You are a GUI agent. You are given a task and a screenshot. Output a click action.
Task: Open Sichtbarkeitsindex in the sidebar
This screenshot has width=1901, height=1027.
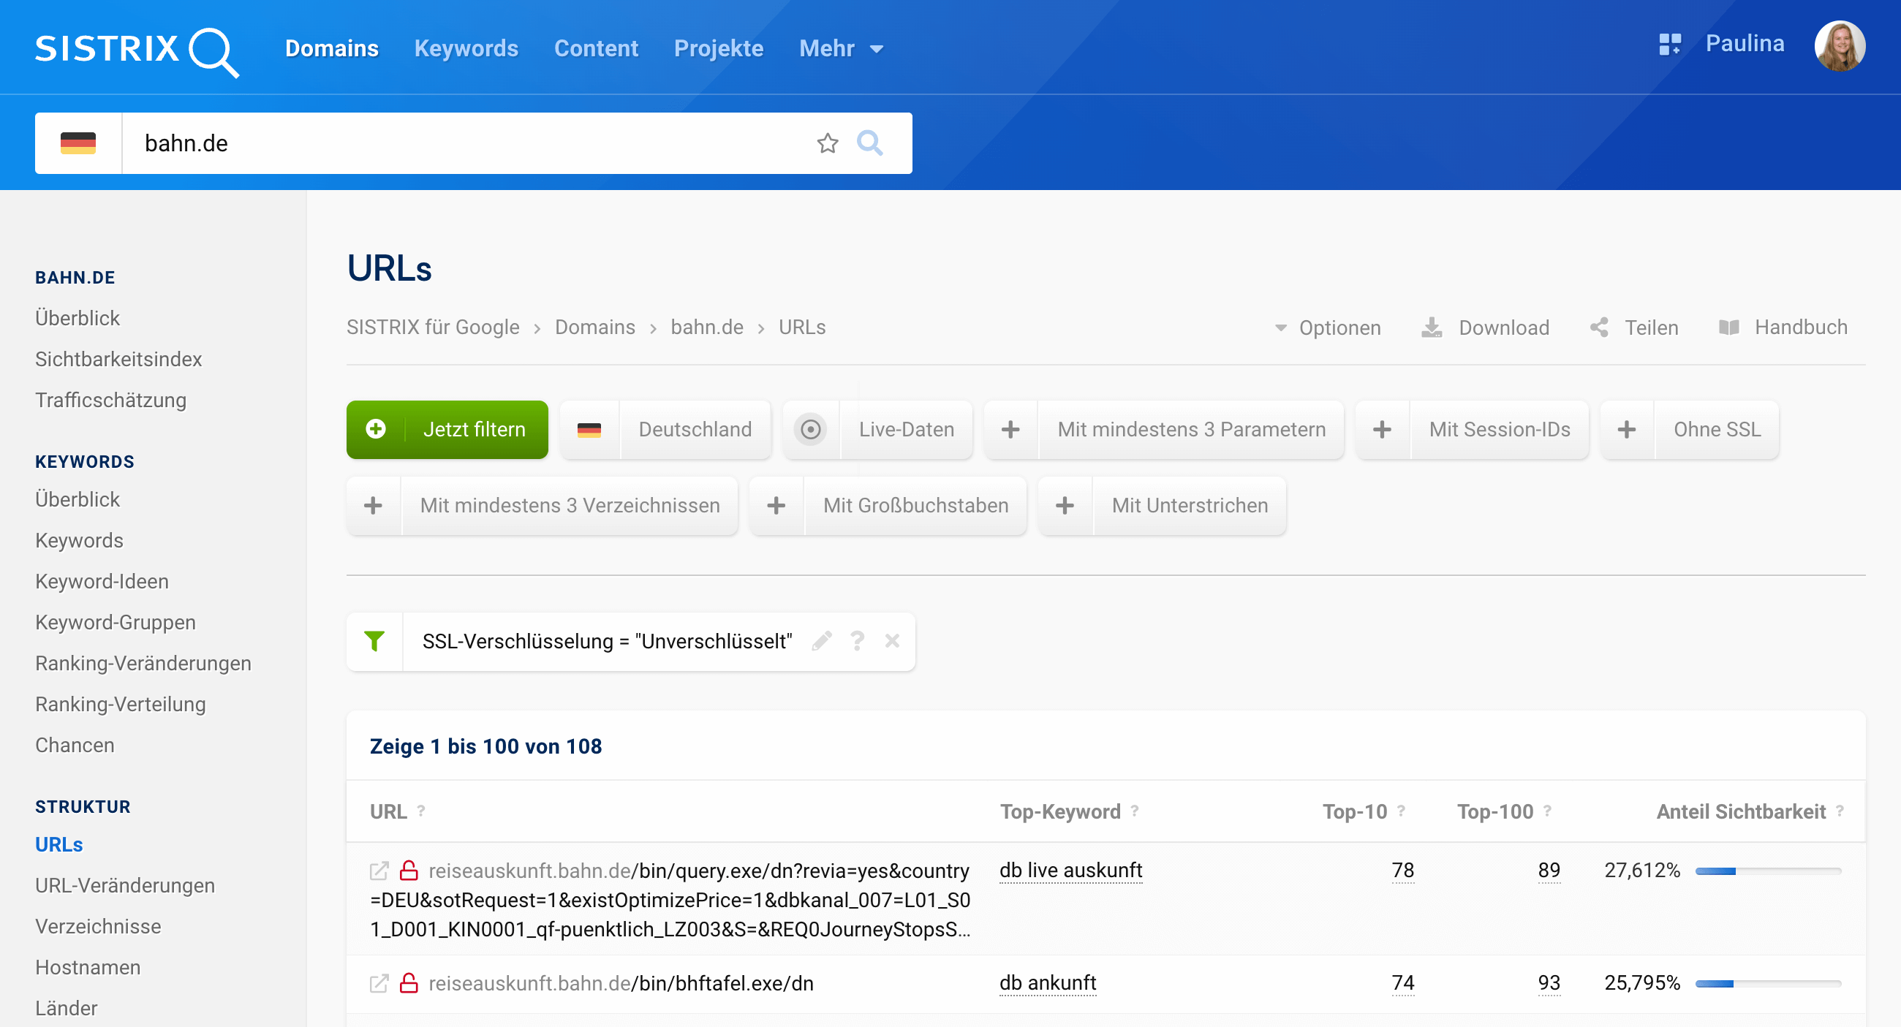[118, 360]
